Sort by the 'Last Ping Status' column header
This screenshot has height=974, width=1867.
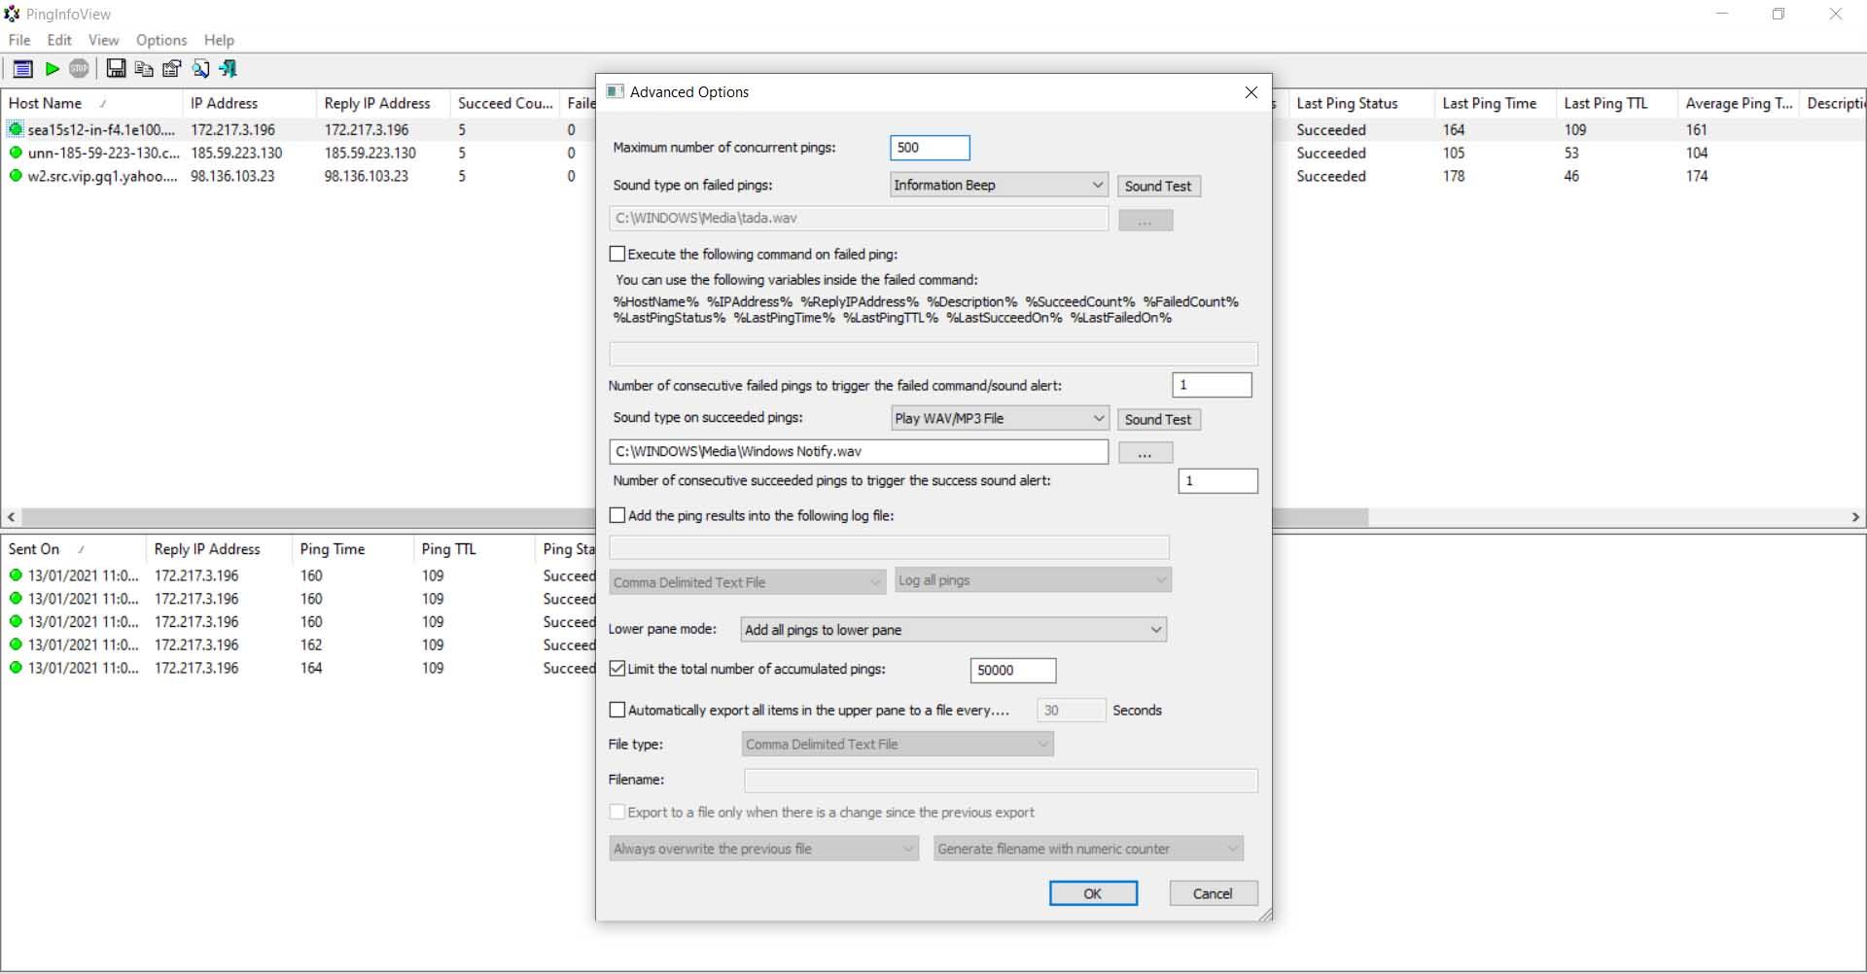pyautogui.click(x=1361, y=103)
